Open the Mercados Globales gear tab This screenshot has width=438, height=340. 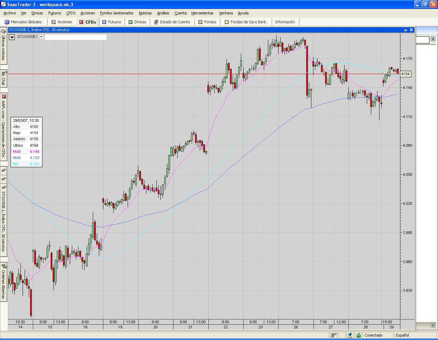point(23,22)
